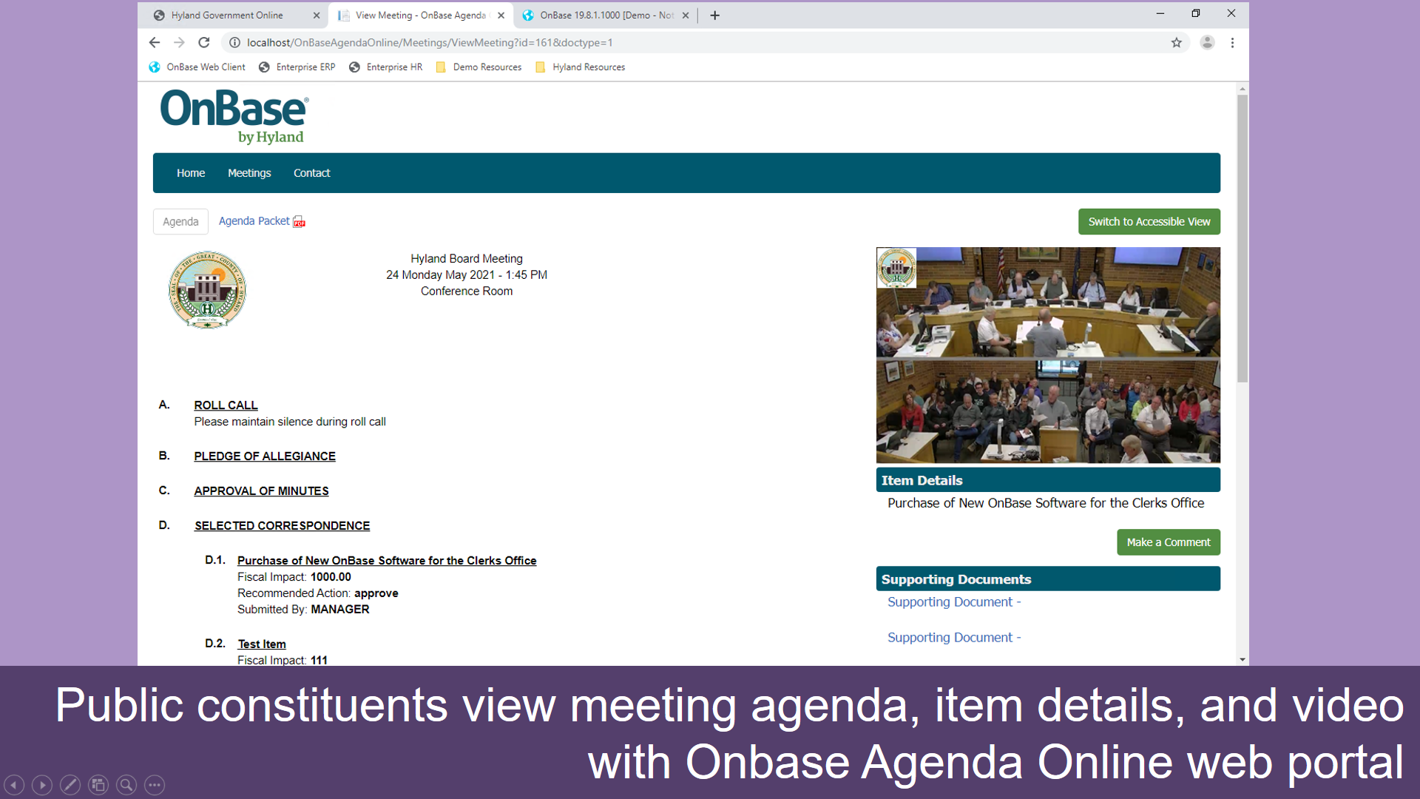1420x799 pixels.
Task: Open the second Supporting Document link
Action: tap(954, 638)
